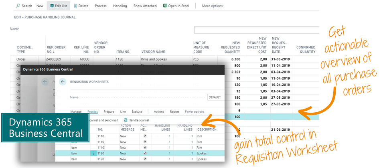Viewport: 381px width, 168px height.
Task: Click the Search button in the journal toolbar
Action: coord(24,6)
